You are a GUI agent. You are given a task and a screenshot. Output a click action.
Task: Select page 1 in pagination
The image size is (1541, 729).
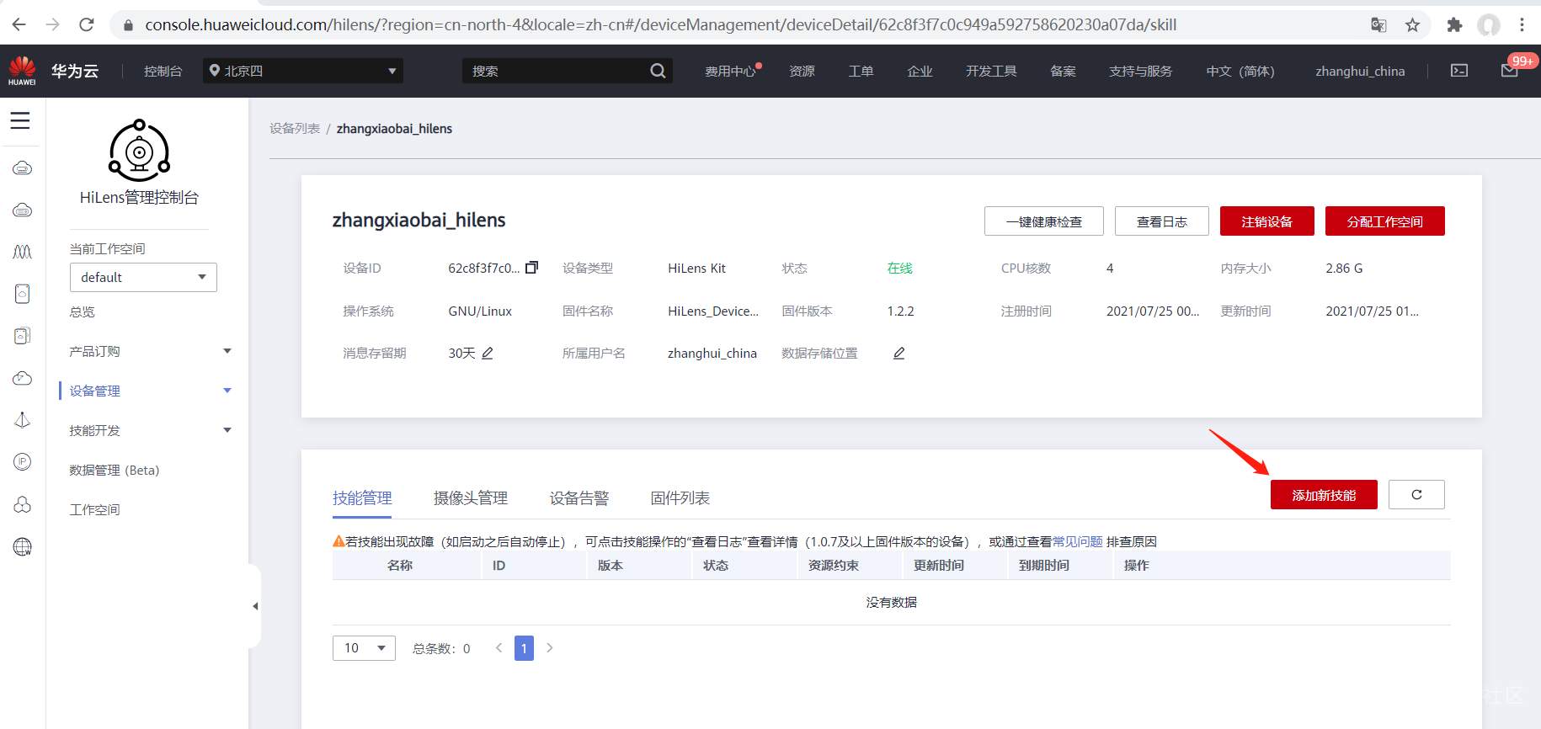point(524,647)
